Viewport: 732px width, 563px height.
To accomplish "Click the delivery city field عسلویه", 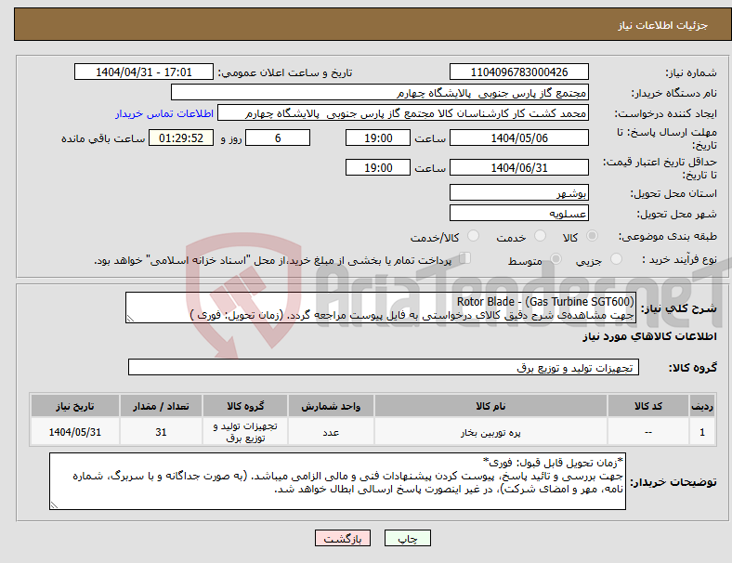I will [518, 214].
